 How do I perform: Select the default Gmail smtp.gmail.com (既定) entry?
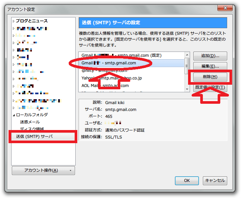(132, 55)
